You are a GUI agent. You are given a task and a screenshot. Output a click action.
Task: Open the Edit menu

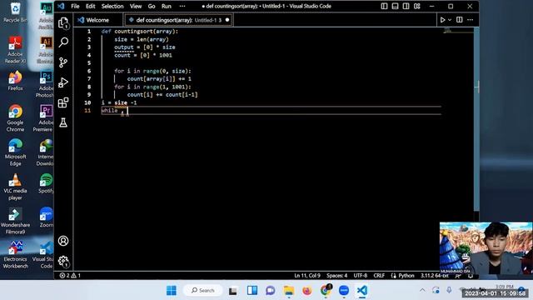(91, 6)
